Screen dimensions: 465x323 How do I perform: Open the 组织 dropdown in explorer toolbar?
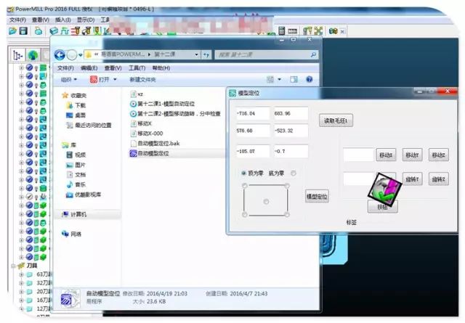[69, 79]
